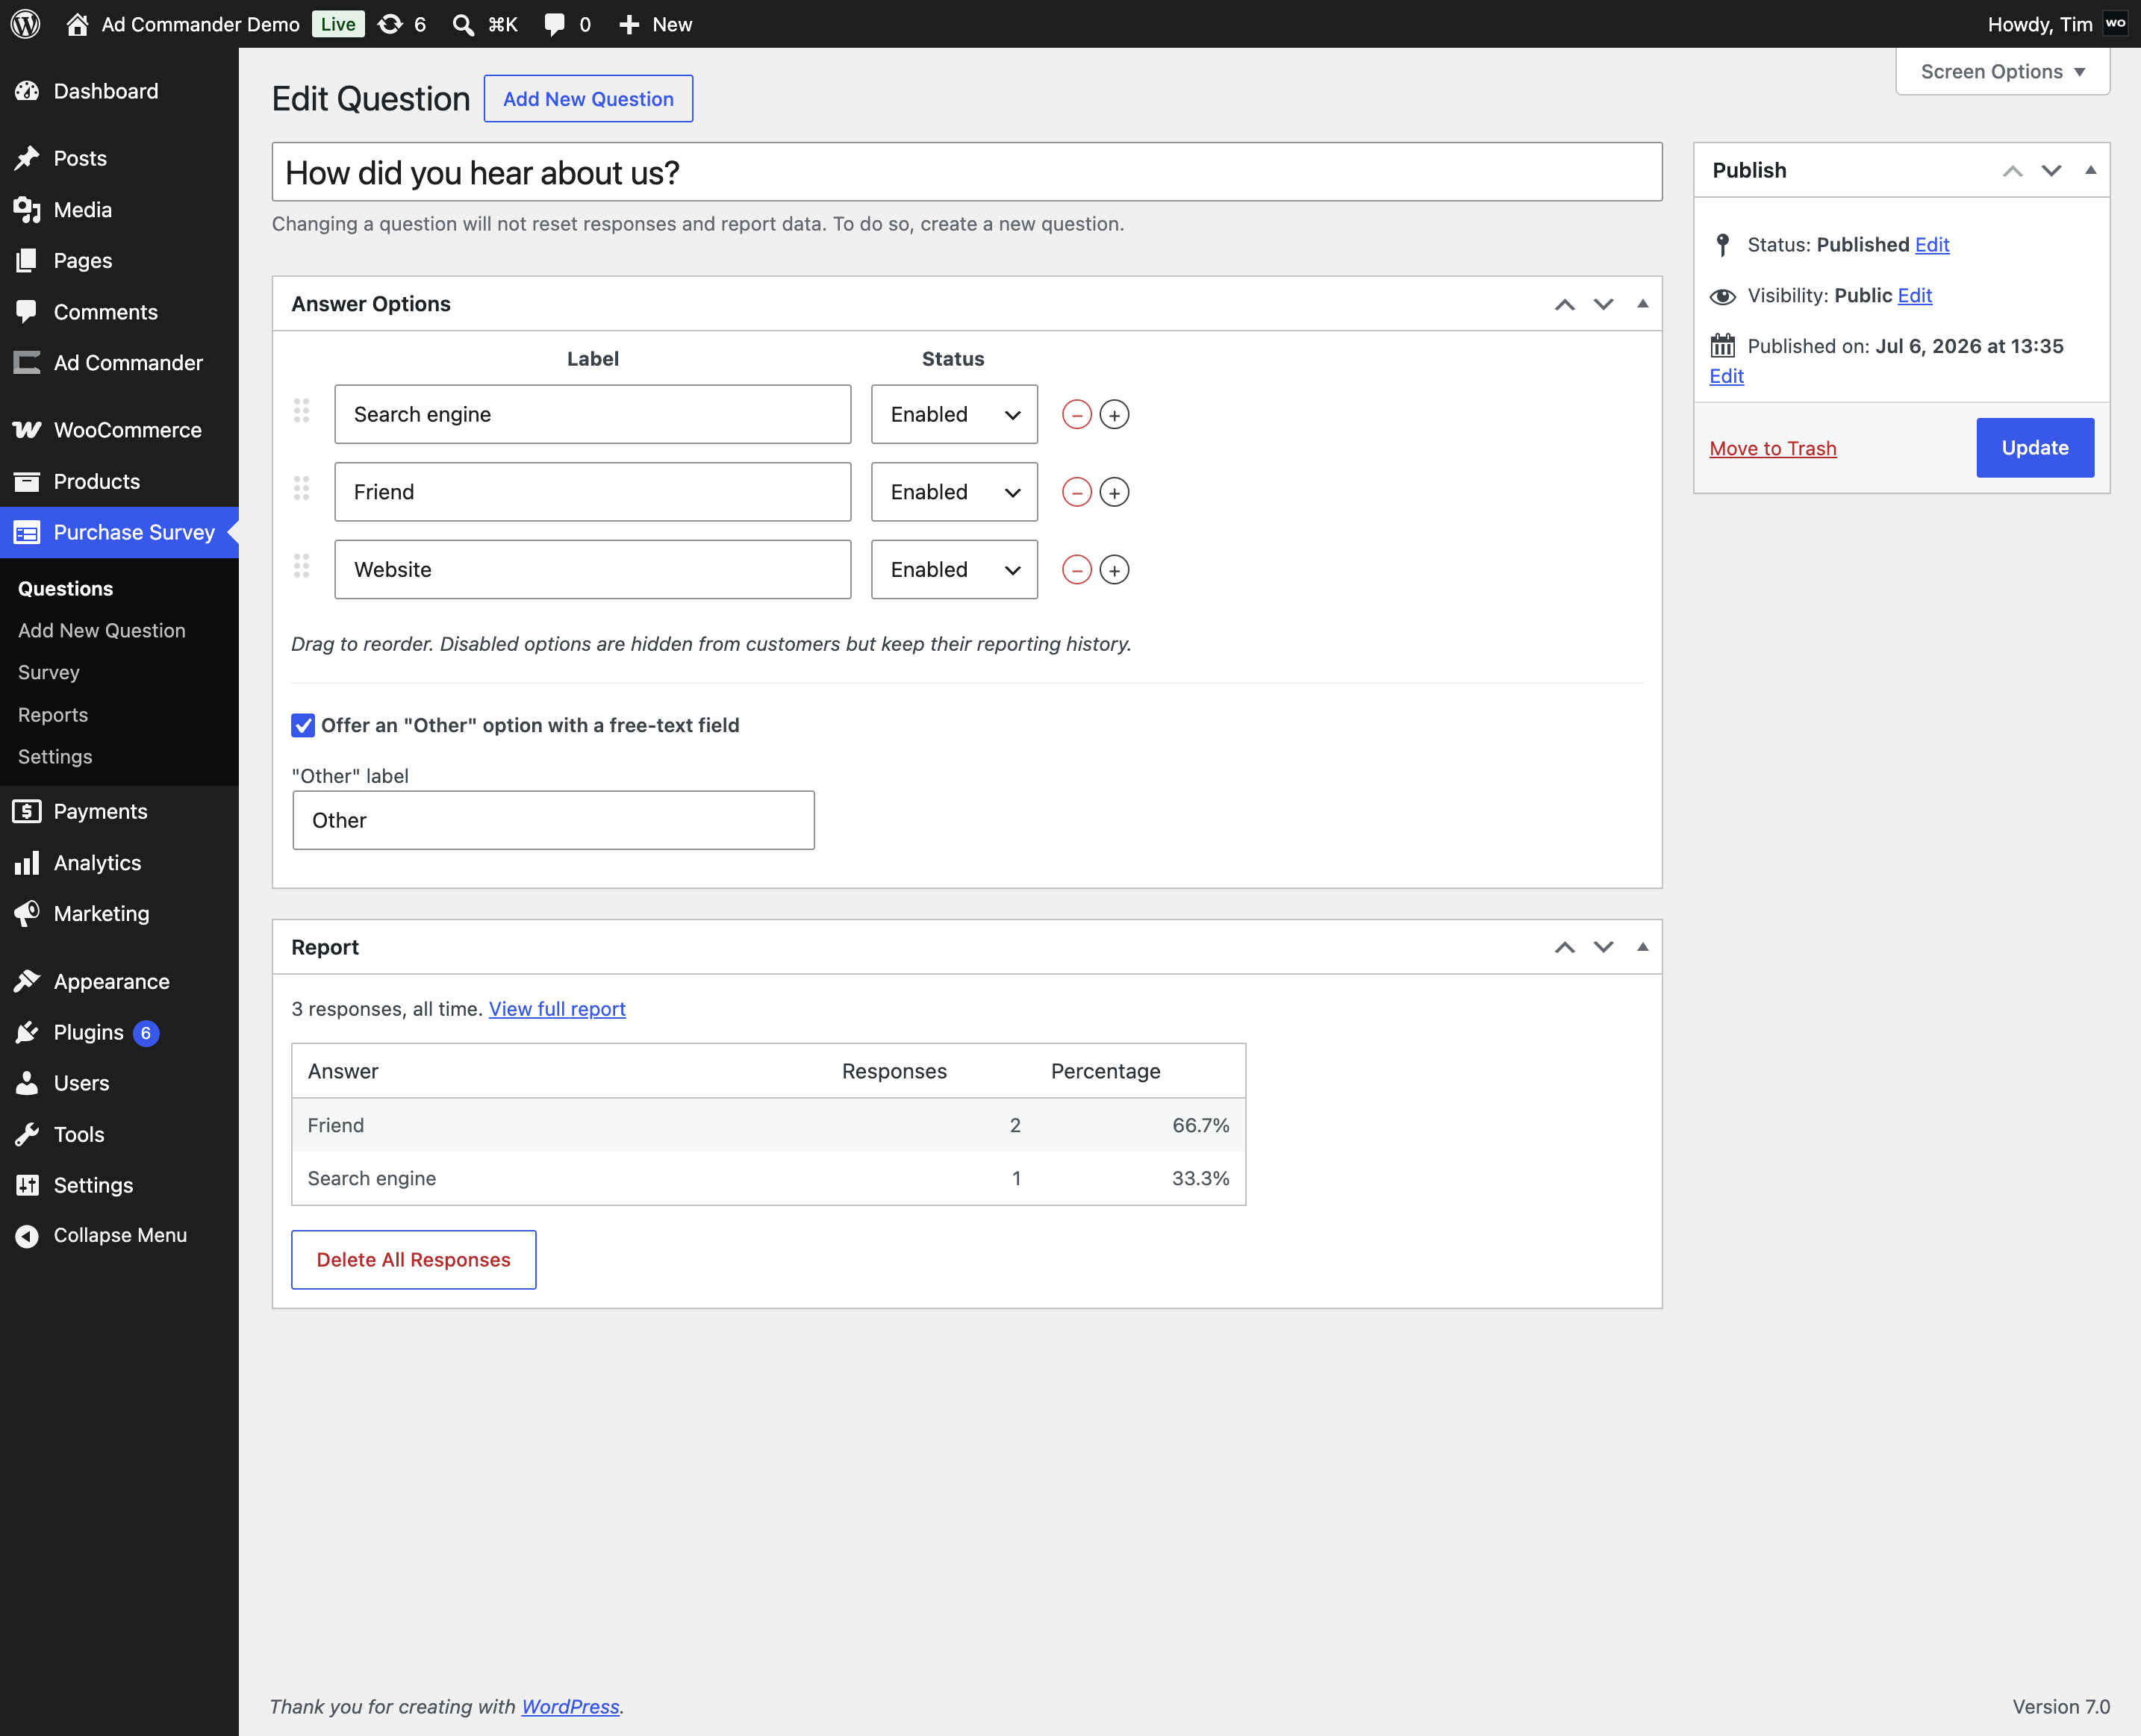2141x1736 pixels.
Task: Open Purchase Survey Settings submenu item
Action: tap(55, 756)
